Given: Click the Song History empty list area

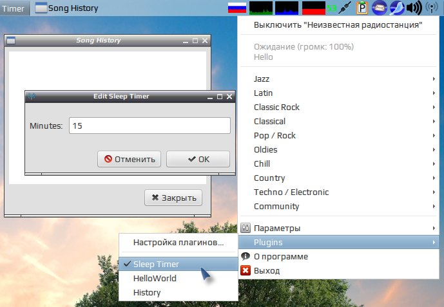Looking at the screenshot, I should point(108,71).
